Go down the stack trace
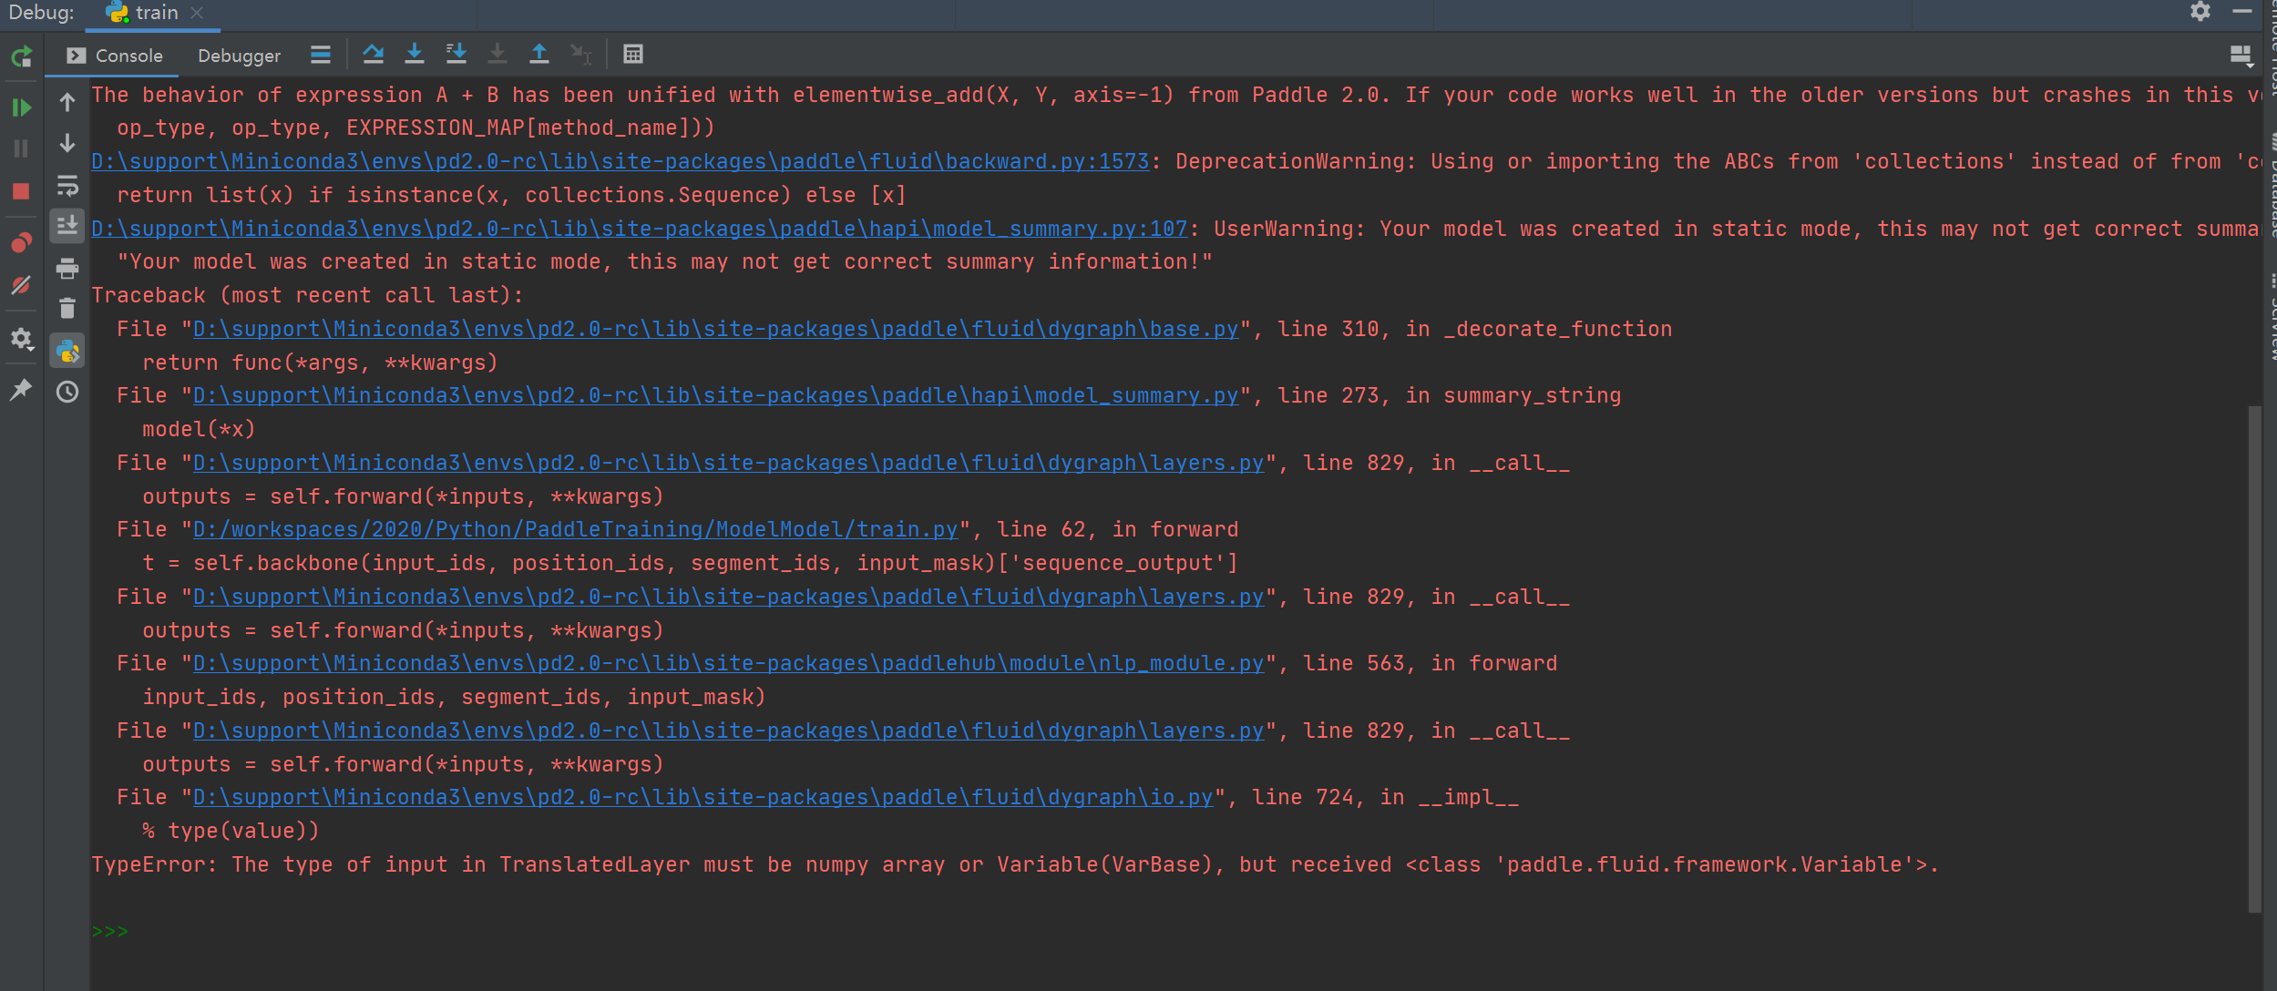 click(67, 144)
